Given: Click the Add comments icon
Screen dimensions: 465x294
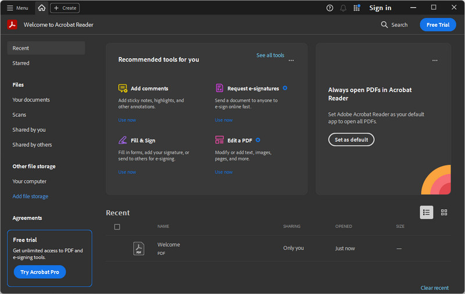Looking at the screenshot, I should pyautogui.click(x=123, y=88).
